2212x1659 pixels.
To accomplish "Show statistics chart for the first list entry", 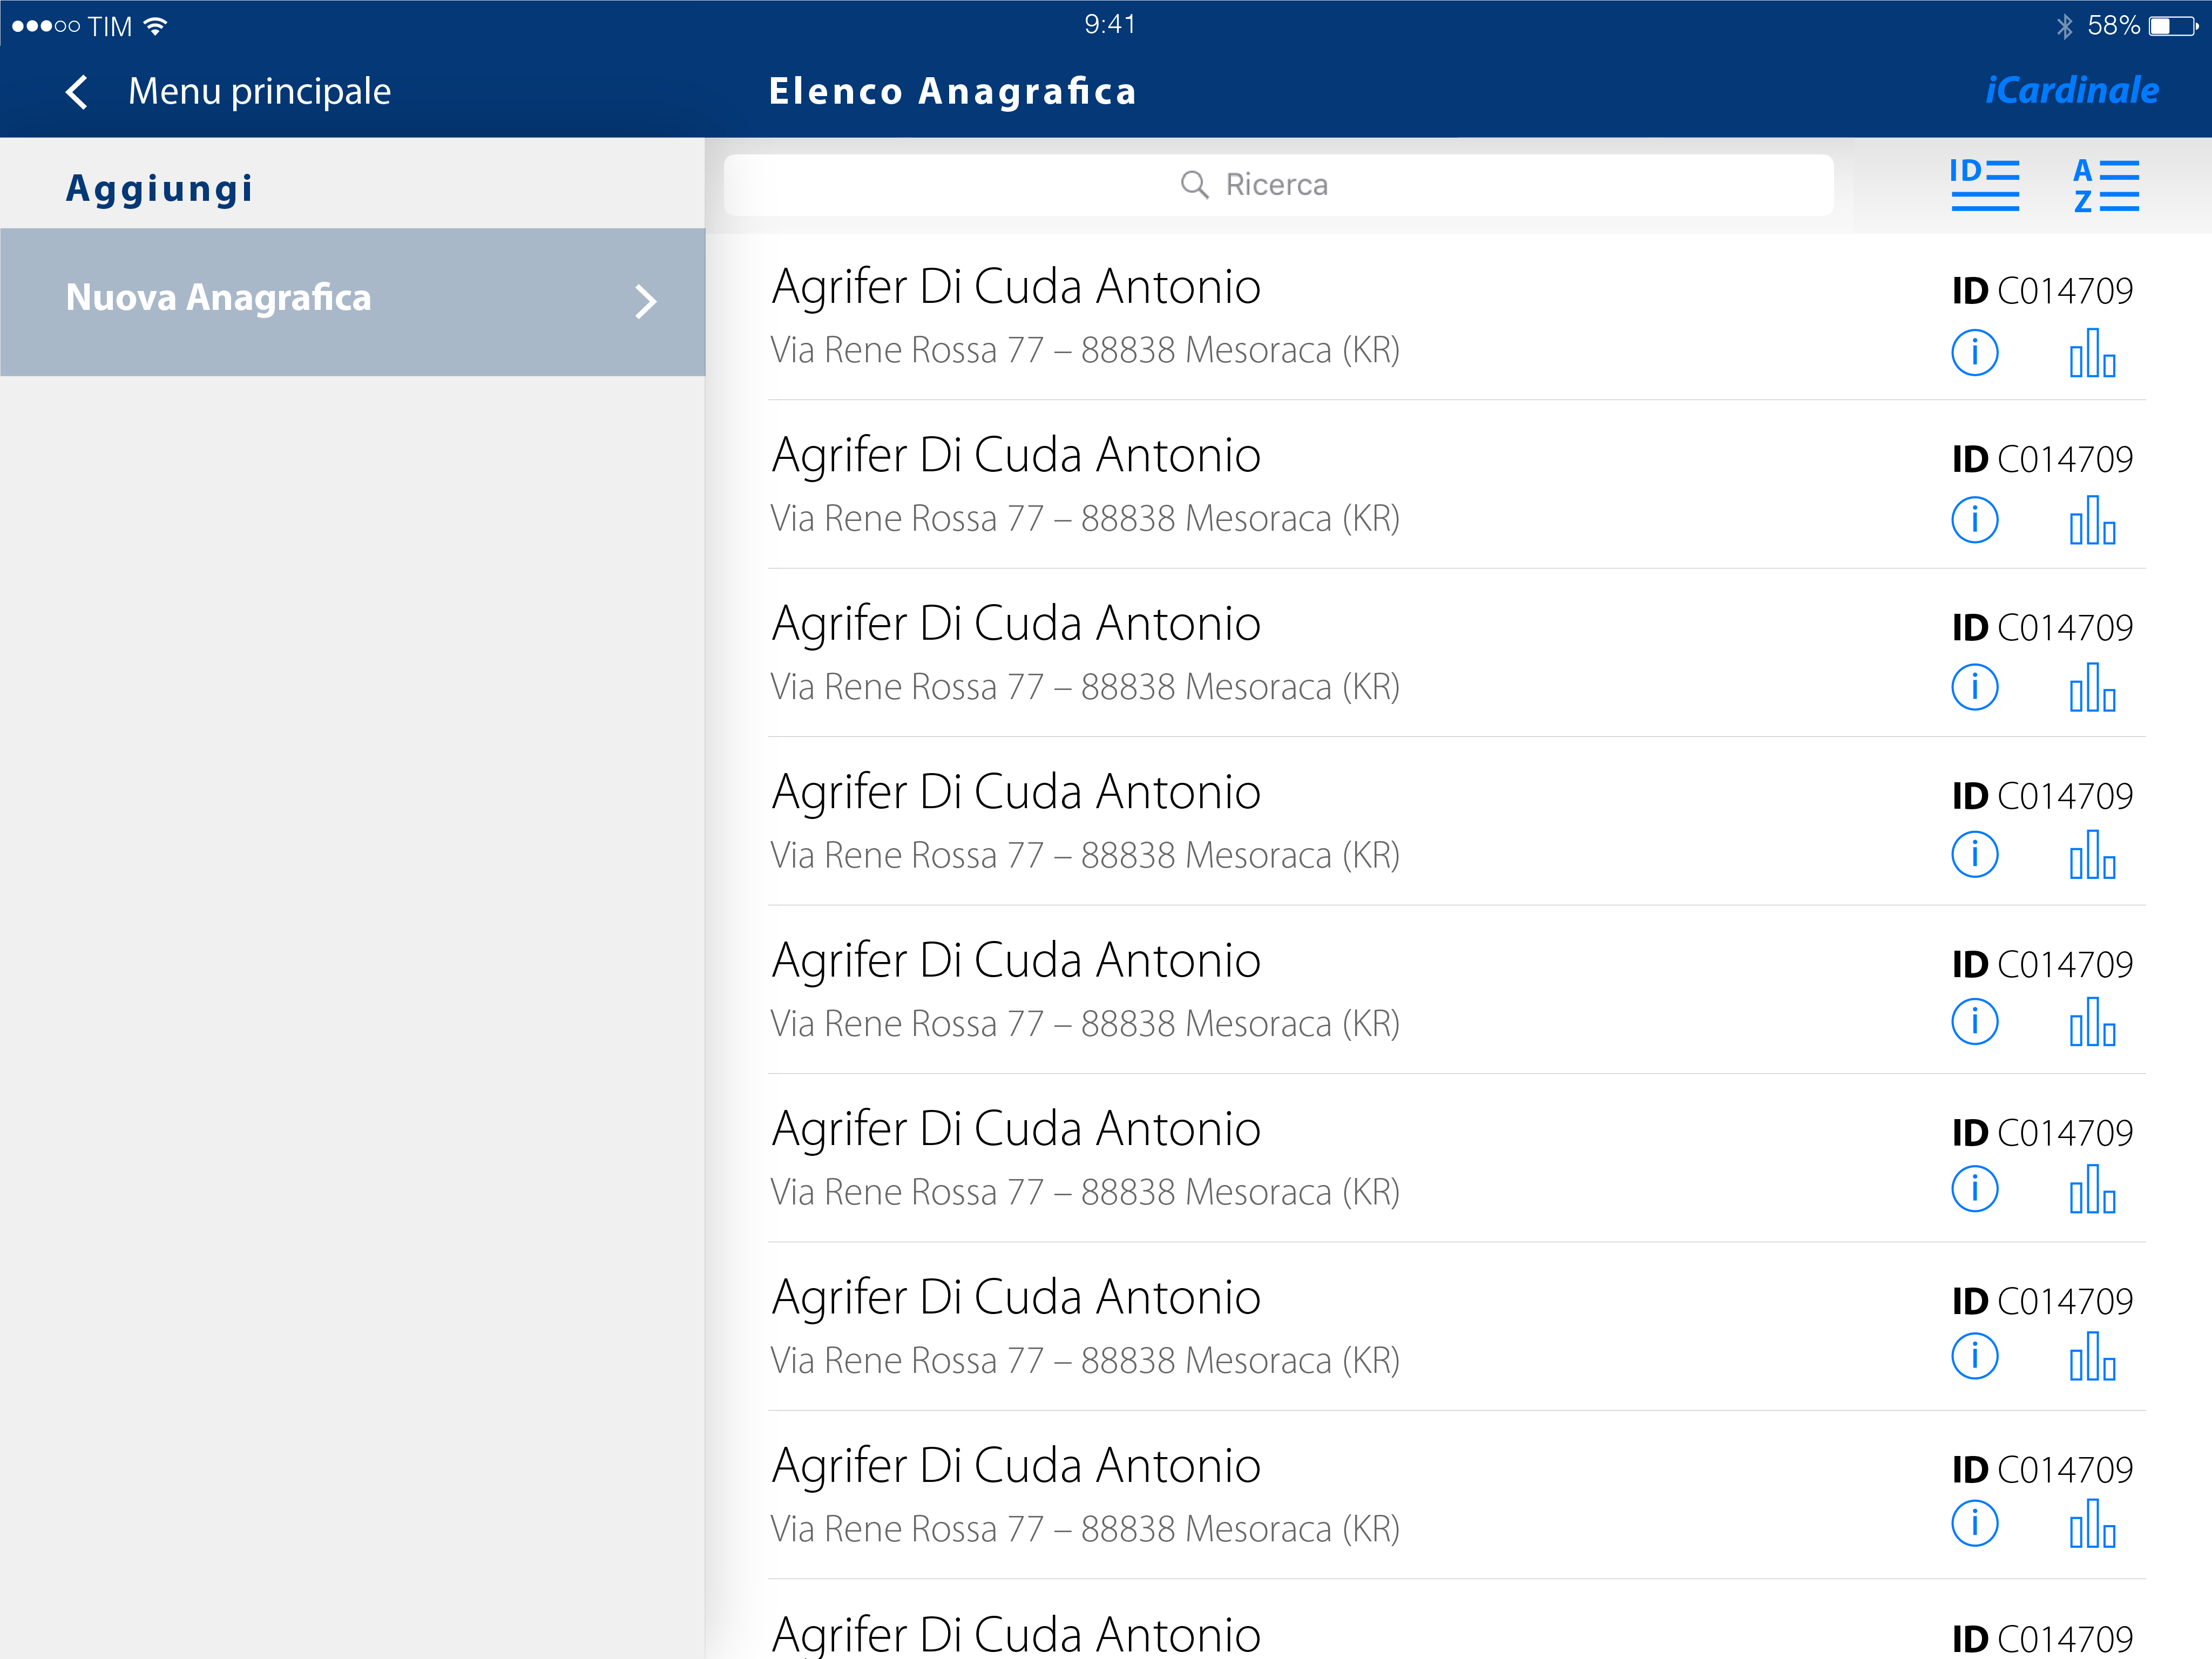I will [x=2092, y=352].
